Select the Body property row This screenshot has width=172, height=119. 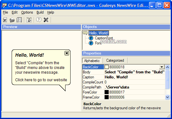123,72
